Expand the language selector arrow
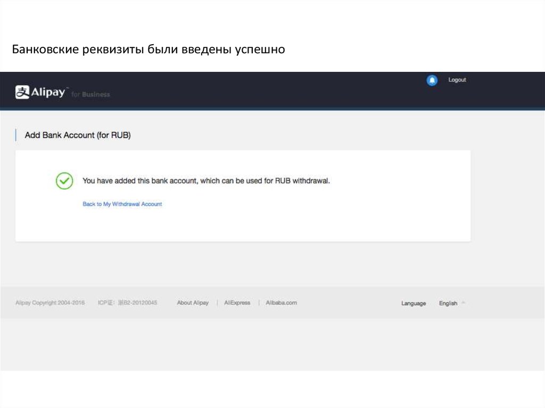Viewport: 545px width, 408px height. click(463, 303)
